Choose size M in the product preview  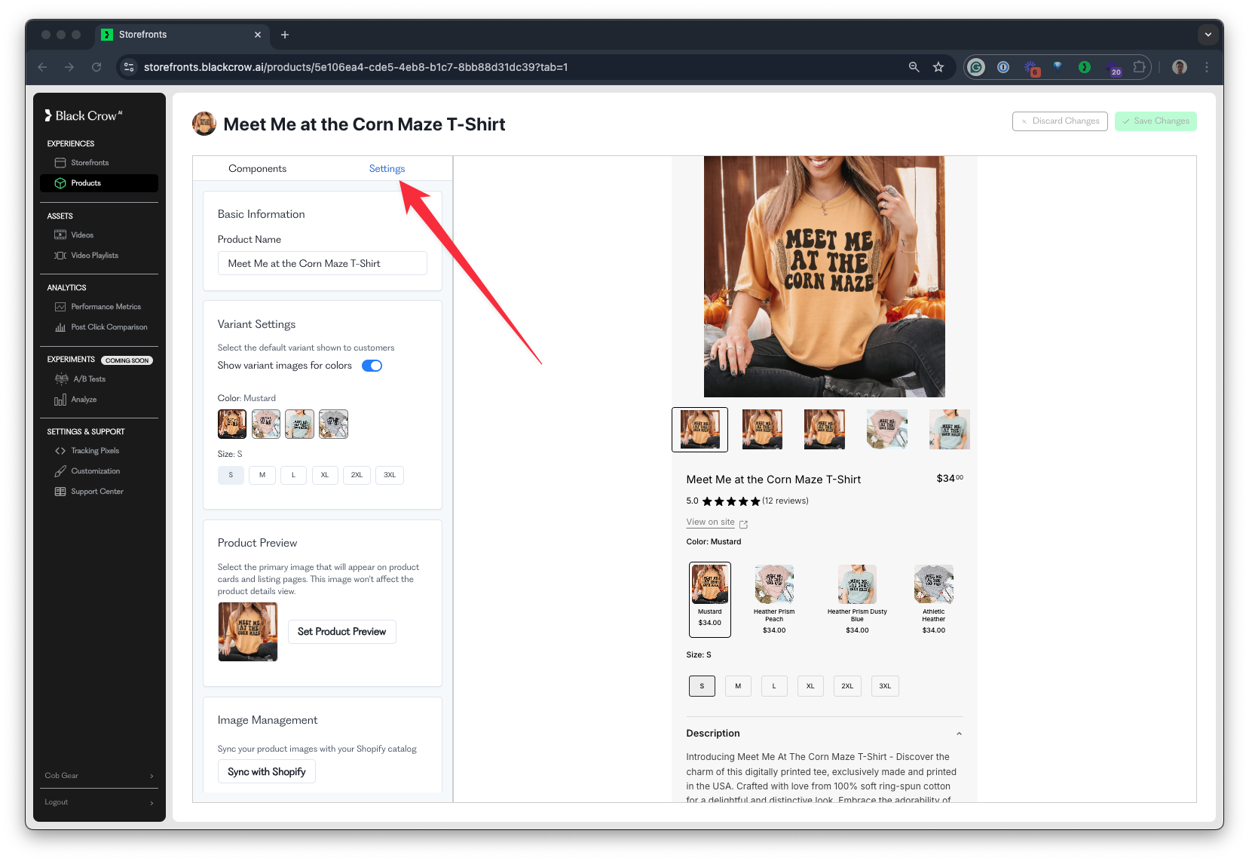tap(737, 686)
